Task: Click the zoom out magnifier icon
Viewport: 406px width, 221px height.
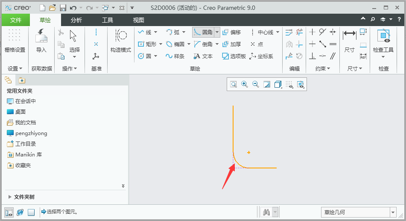Action: (256, 84)
